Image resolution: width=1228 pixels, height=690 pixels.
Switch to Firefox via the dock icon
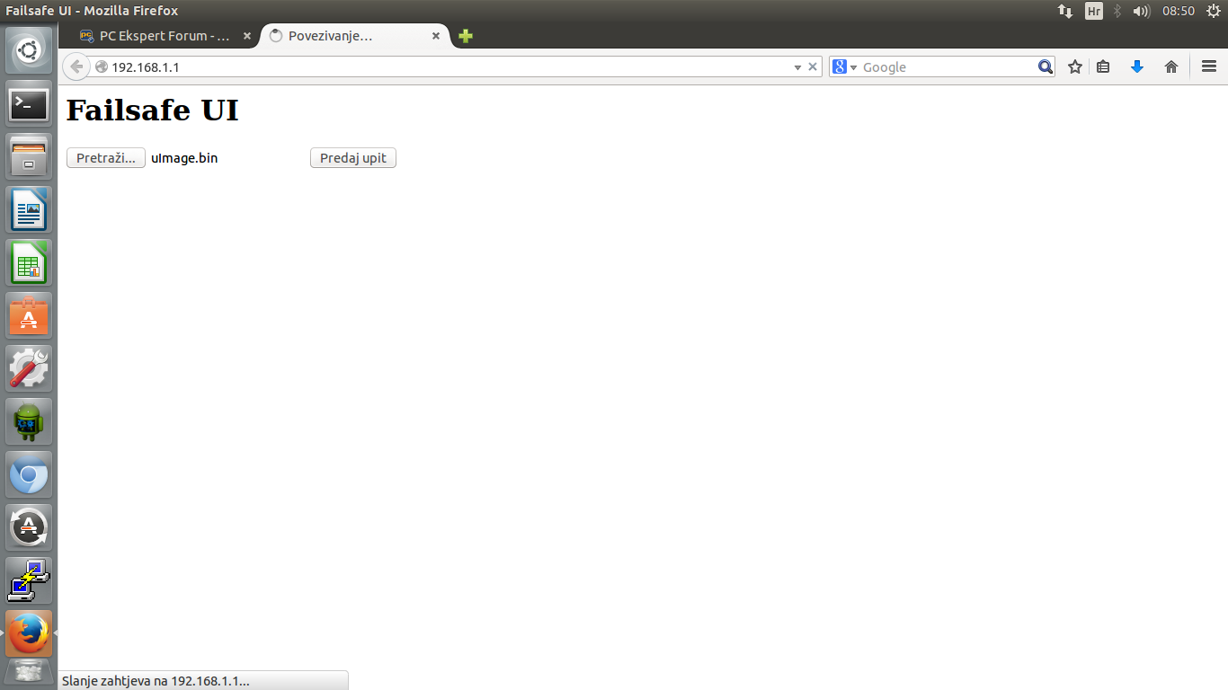29,633
